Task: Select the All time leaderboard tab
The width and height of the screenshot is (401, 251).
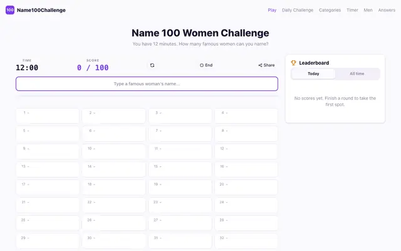Action: [x=357, y=73]
